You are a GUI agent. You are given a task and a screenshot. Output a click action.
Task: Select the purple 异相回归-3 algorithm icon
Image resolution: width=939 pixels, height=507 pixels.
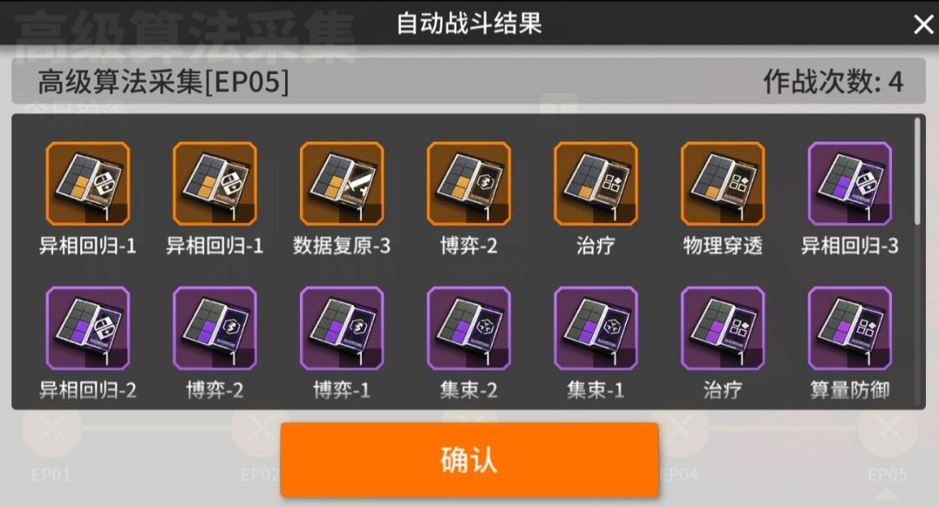849,183
